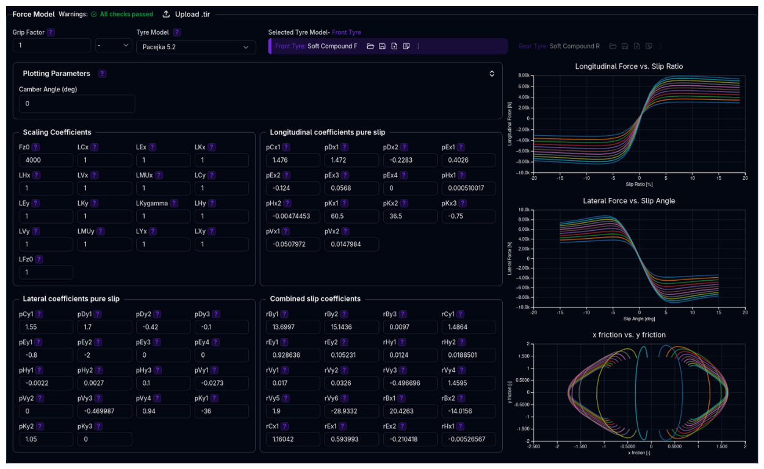Image resolution: width=764 pixels, height=469 pixels.
Task: Open the Grip Factor unit dropdown
Action: [114, 45]
